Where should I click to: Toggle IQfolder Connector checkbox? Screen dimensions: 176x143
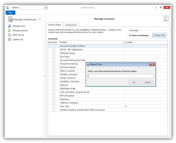(x=54, y=74)
